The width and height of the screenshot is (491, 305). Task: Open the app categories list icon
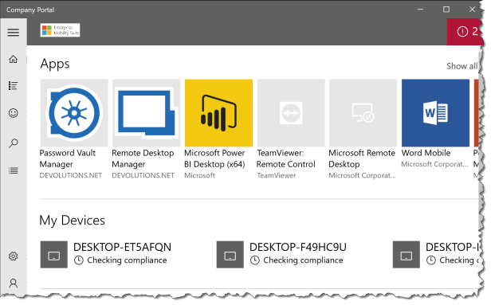[13, 86]
